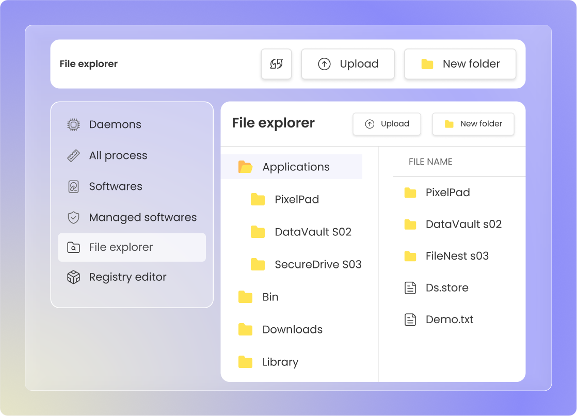Open Daemons from the sidebar
Image resolution: width=577 pixels, height=416 pixels.
click(x=115, y=124)
